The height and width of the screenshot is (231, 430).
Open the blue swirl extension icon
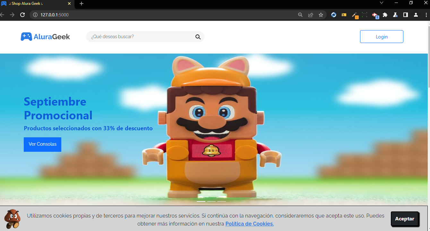tap(334, 15)
